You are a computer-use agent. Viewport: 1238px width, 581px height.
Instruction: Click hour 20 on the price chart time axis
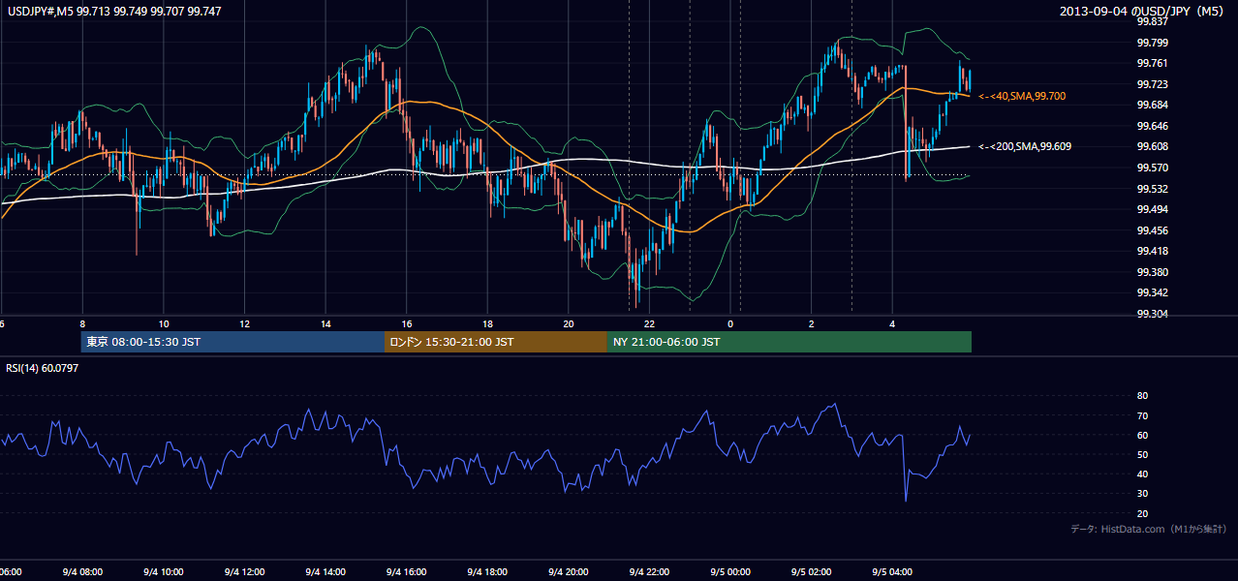569,324
